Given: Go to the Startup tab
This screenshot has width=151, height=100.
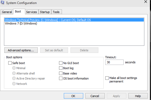Looking at the screenshot, I should [x=45, y=12].
